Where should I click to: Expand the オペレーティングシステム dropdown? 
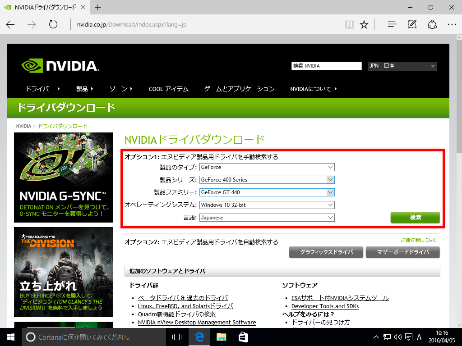[x=267, y=205]
